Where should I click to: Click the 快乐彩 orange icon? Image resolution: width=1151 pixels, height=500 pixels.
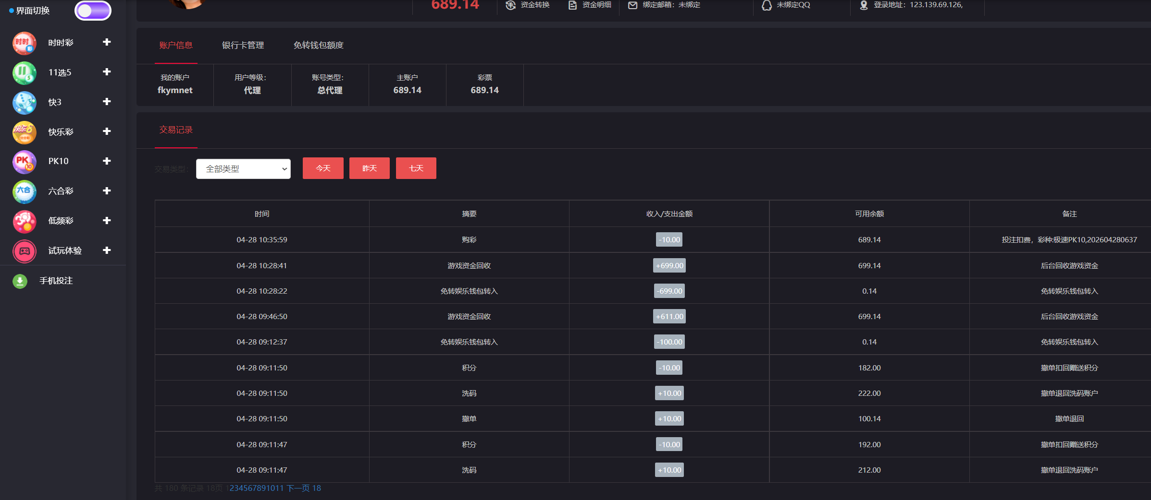click(x=24, y=132)
